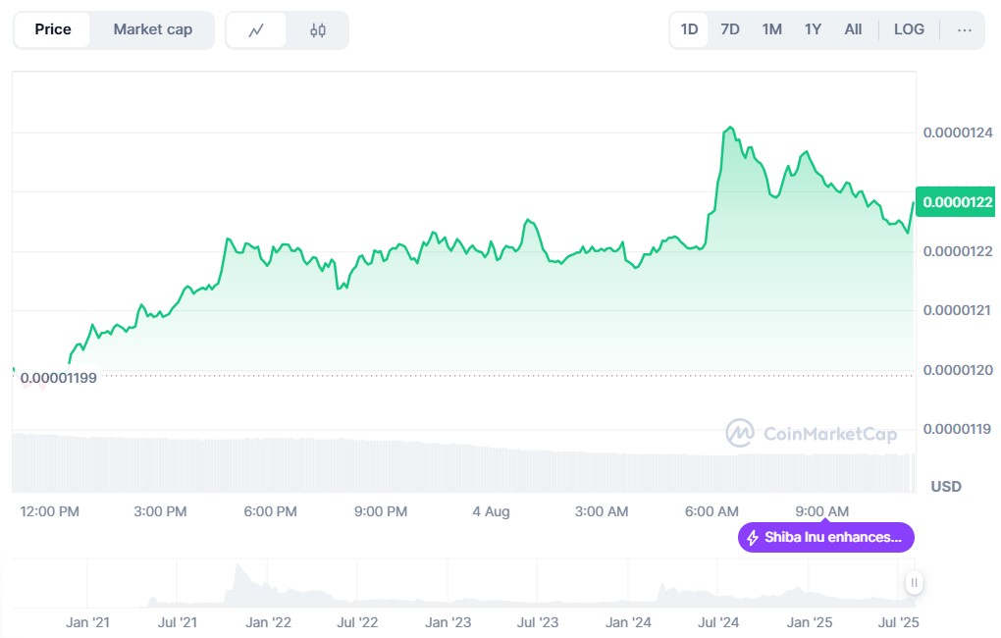Switch to candlestick chart icon

(x=317, y=29)
